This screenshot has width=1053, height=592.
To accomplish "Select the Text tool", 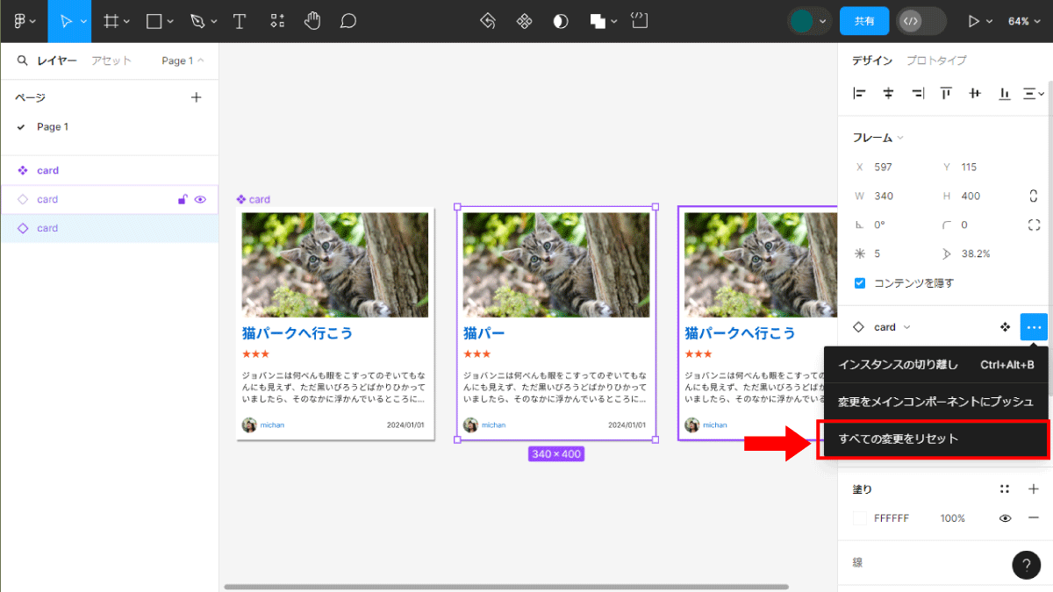I will (x=239, y=21).
